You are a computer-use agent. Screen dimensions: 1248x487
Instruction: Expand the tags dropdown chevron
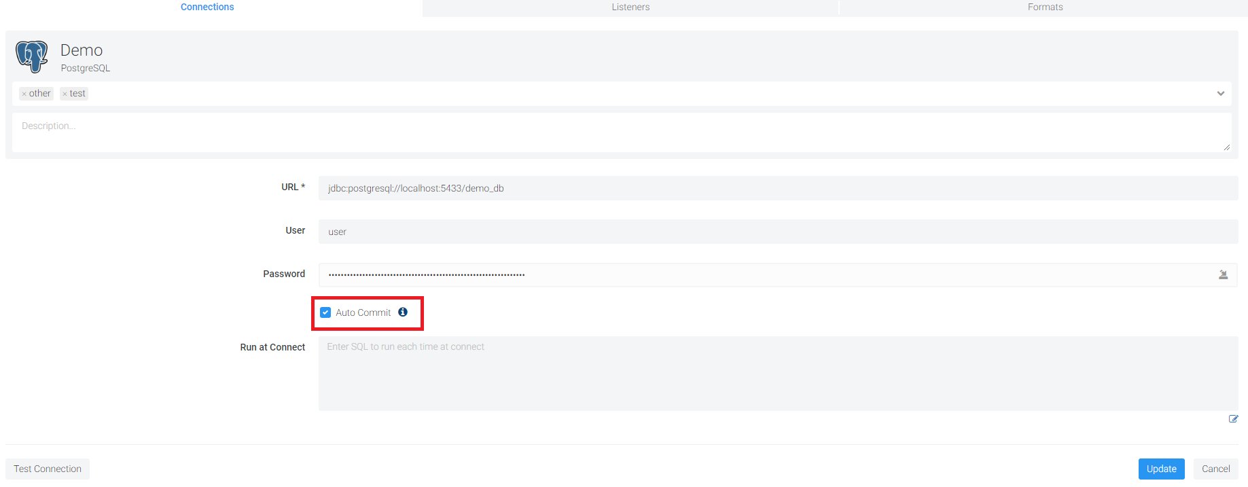(x=1220, y=94)
